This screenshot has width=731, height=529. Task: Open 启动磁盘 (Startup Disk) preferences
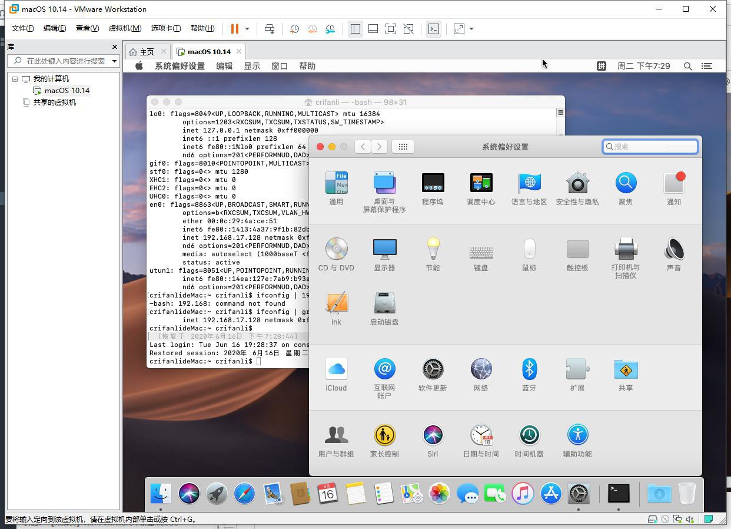384,309
